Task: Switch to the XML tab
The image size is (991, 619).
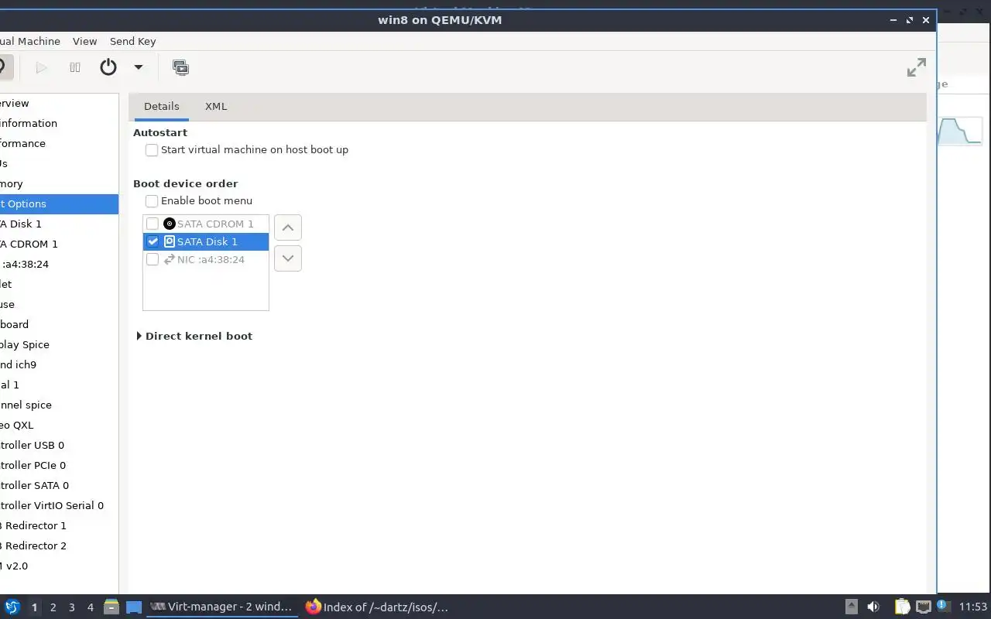Action: (216, 106)
